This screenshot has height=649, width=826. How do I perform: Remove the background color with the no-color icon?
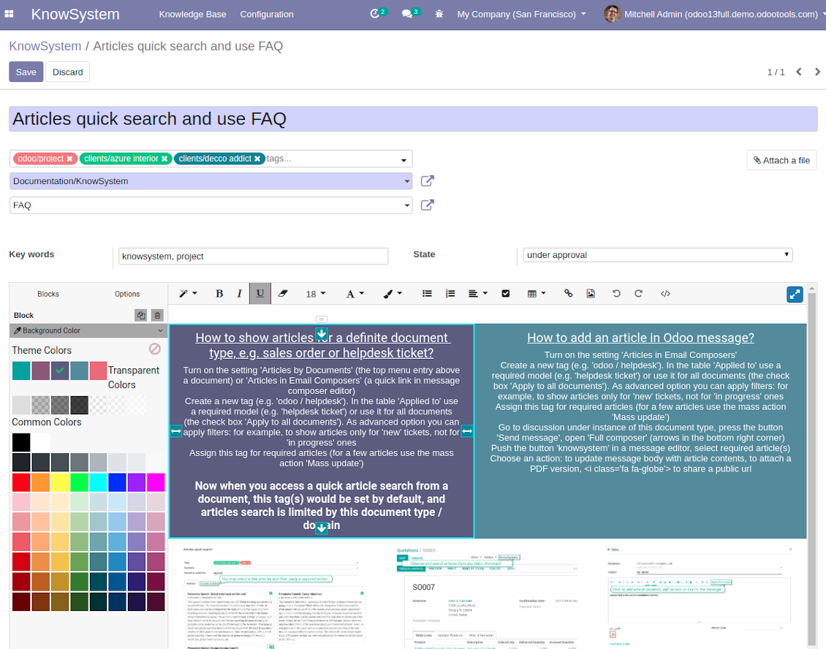tap(154, 349)
